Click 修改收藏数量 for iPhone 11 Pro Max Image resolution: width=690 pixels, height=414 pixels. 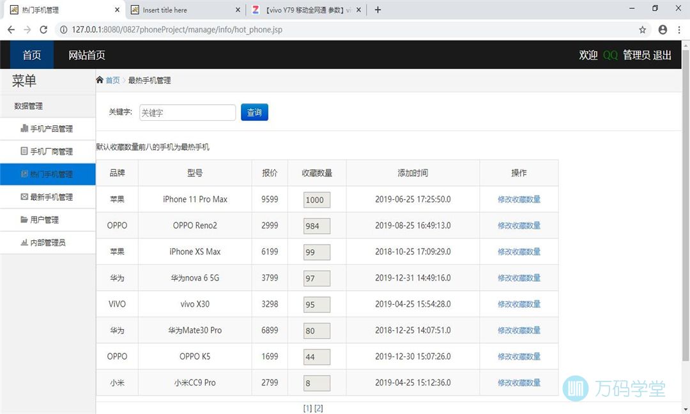(519, 199)
